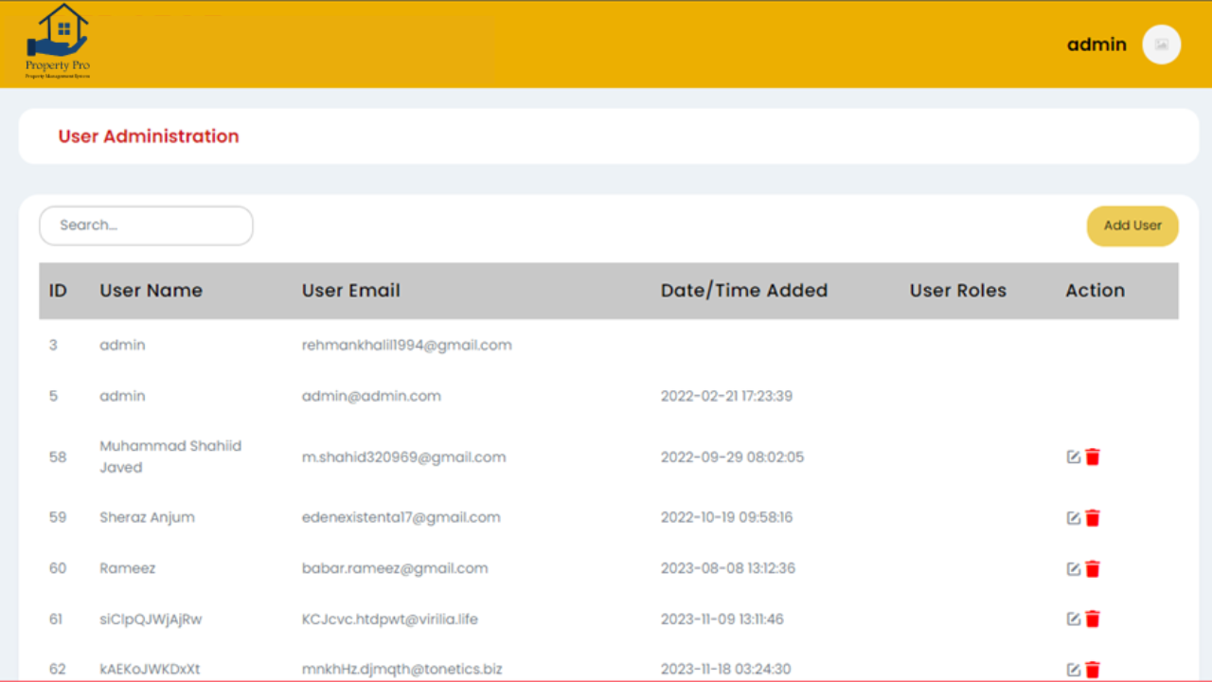Click the User Roles column header
The width and height of the screenshot is (1212, 682).
pyautogui.click(x=957, y=291)
